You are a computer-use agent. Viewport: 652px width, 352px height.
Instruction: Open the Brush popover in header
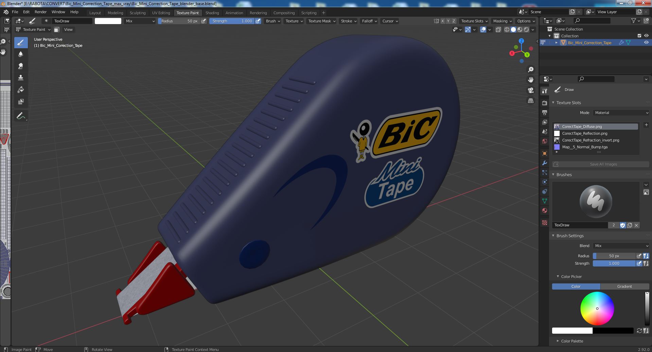[273, 21]
